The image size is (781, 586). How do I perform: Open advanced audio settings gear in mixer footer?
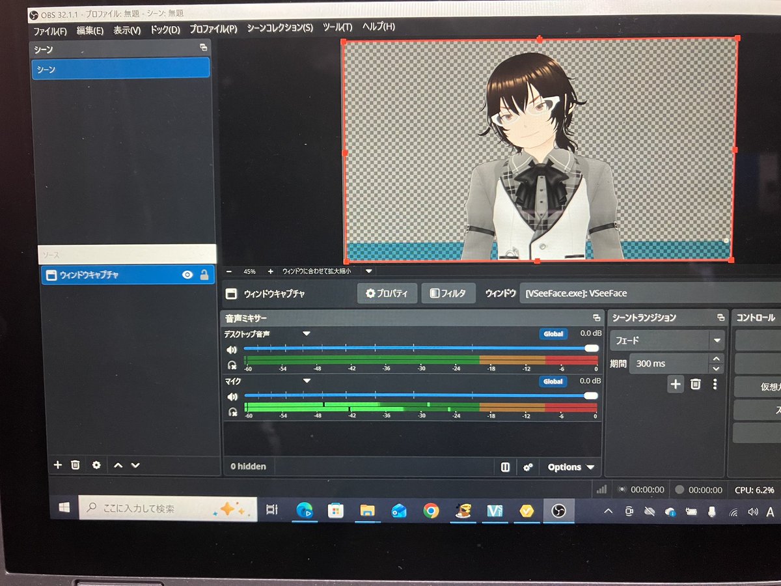coord(528,467)
